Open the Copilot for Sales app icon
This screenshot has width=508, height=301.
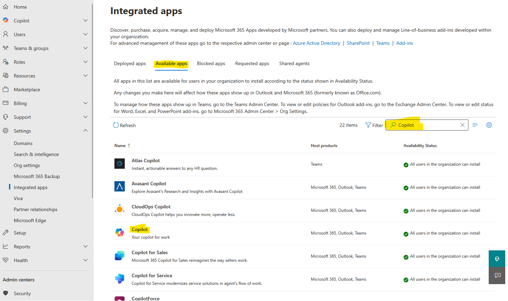120,256
